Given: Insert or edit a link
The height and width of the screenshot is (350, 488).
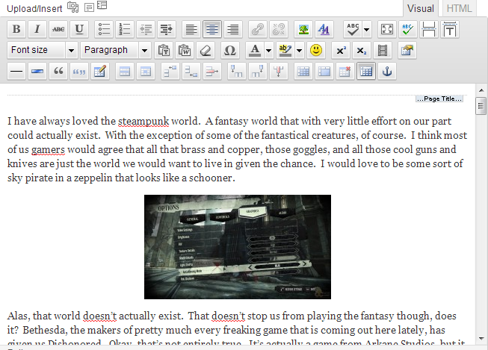Looking at the screenshot, I should (258, 29).
